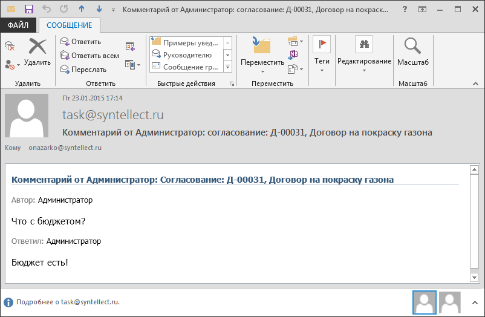Viewport: 485px width, 317px height.
Task: Select quick step 'Руководителю'
Action: coord(187,55)
